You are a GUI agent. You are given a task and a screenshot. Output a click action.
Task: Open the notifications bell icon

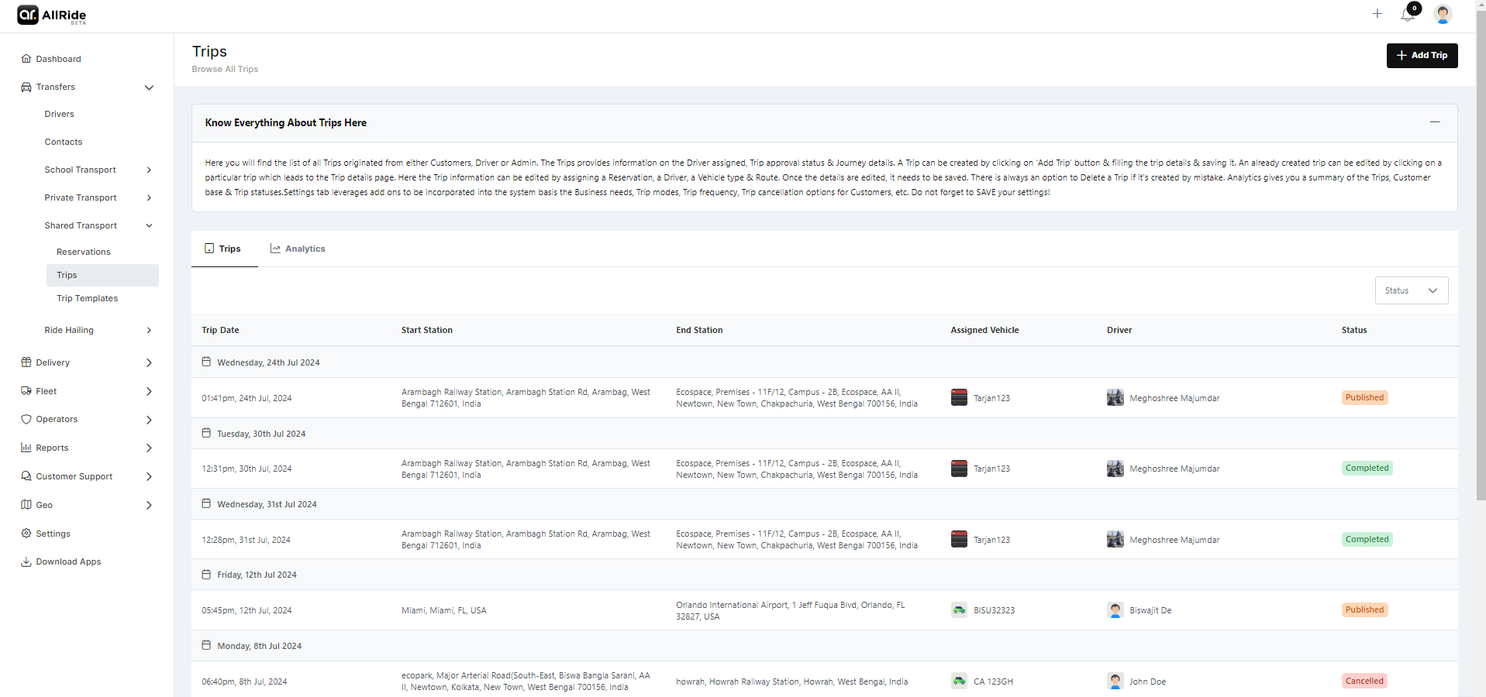tap(1408, 15)
